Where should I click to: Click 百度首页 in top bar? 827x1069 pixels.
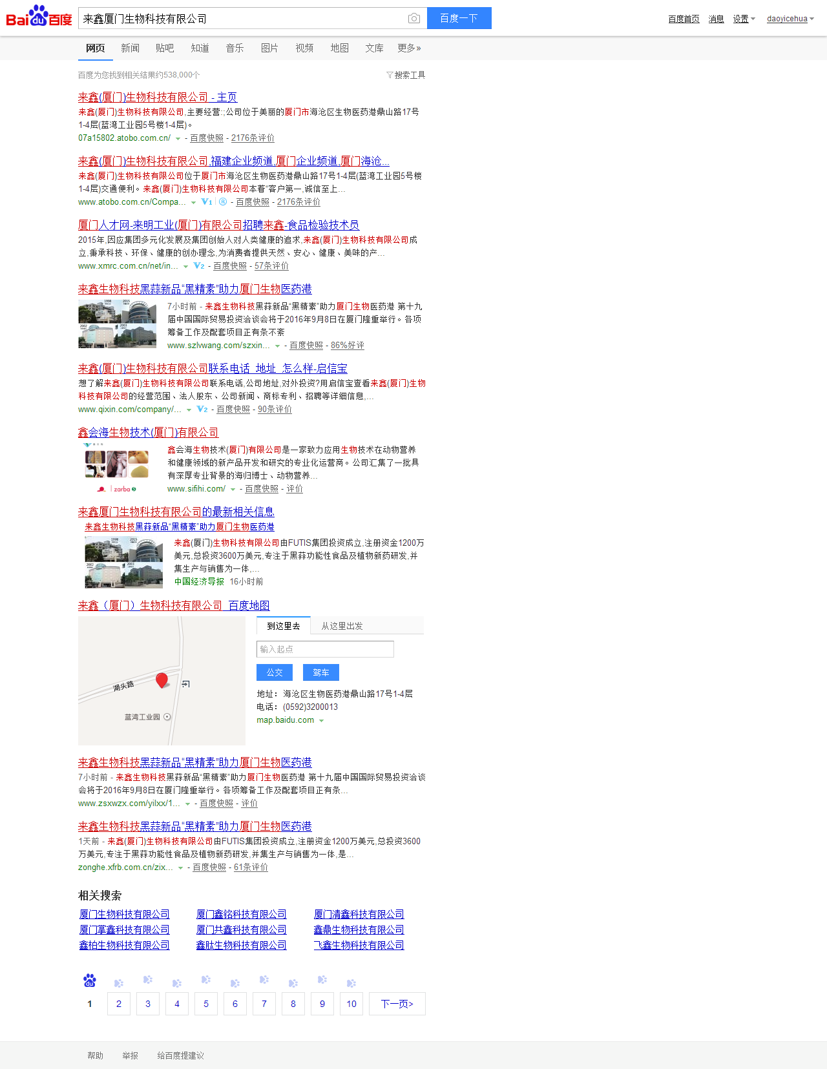[684, 19]
